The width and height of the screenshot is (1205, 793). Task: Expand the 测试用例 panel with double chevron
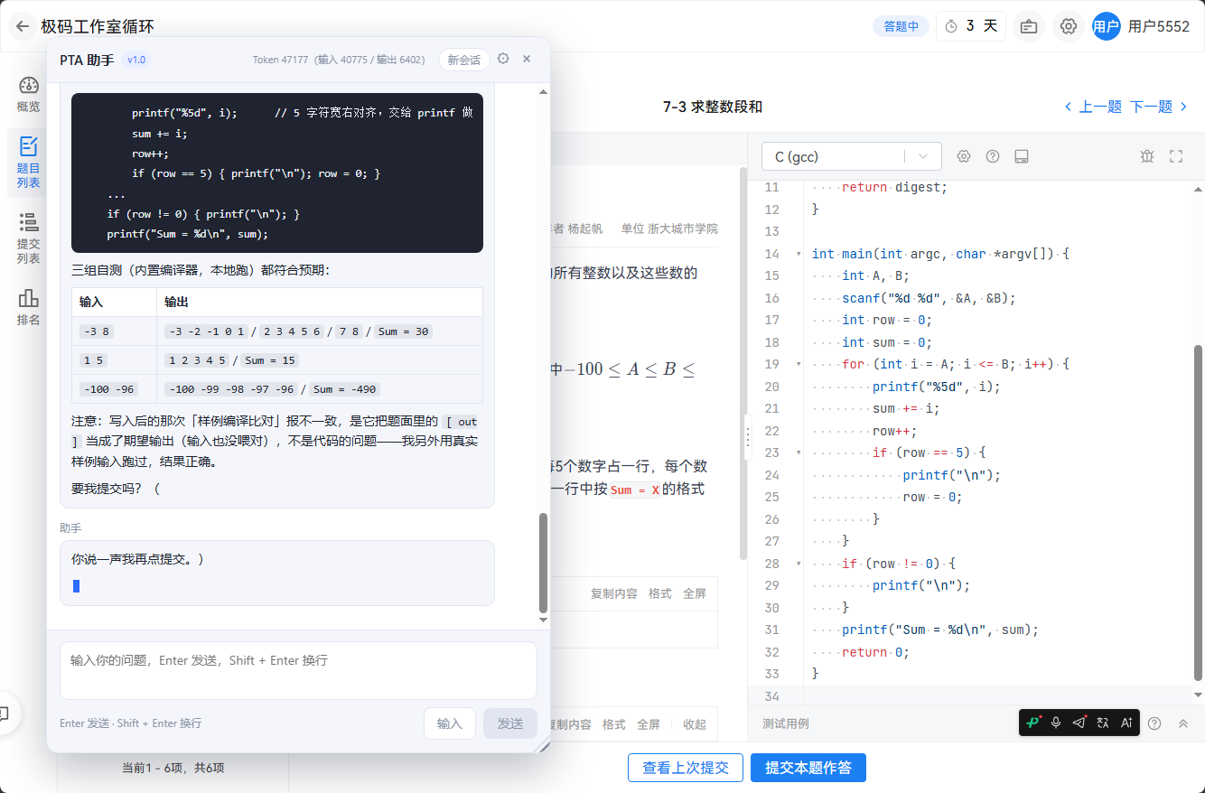tap(1183, 723)
